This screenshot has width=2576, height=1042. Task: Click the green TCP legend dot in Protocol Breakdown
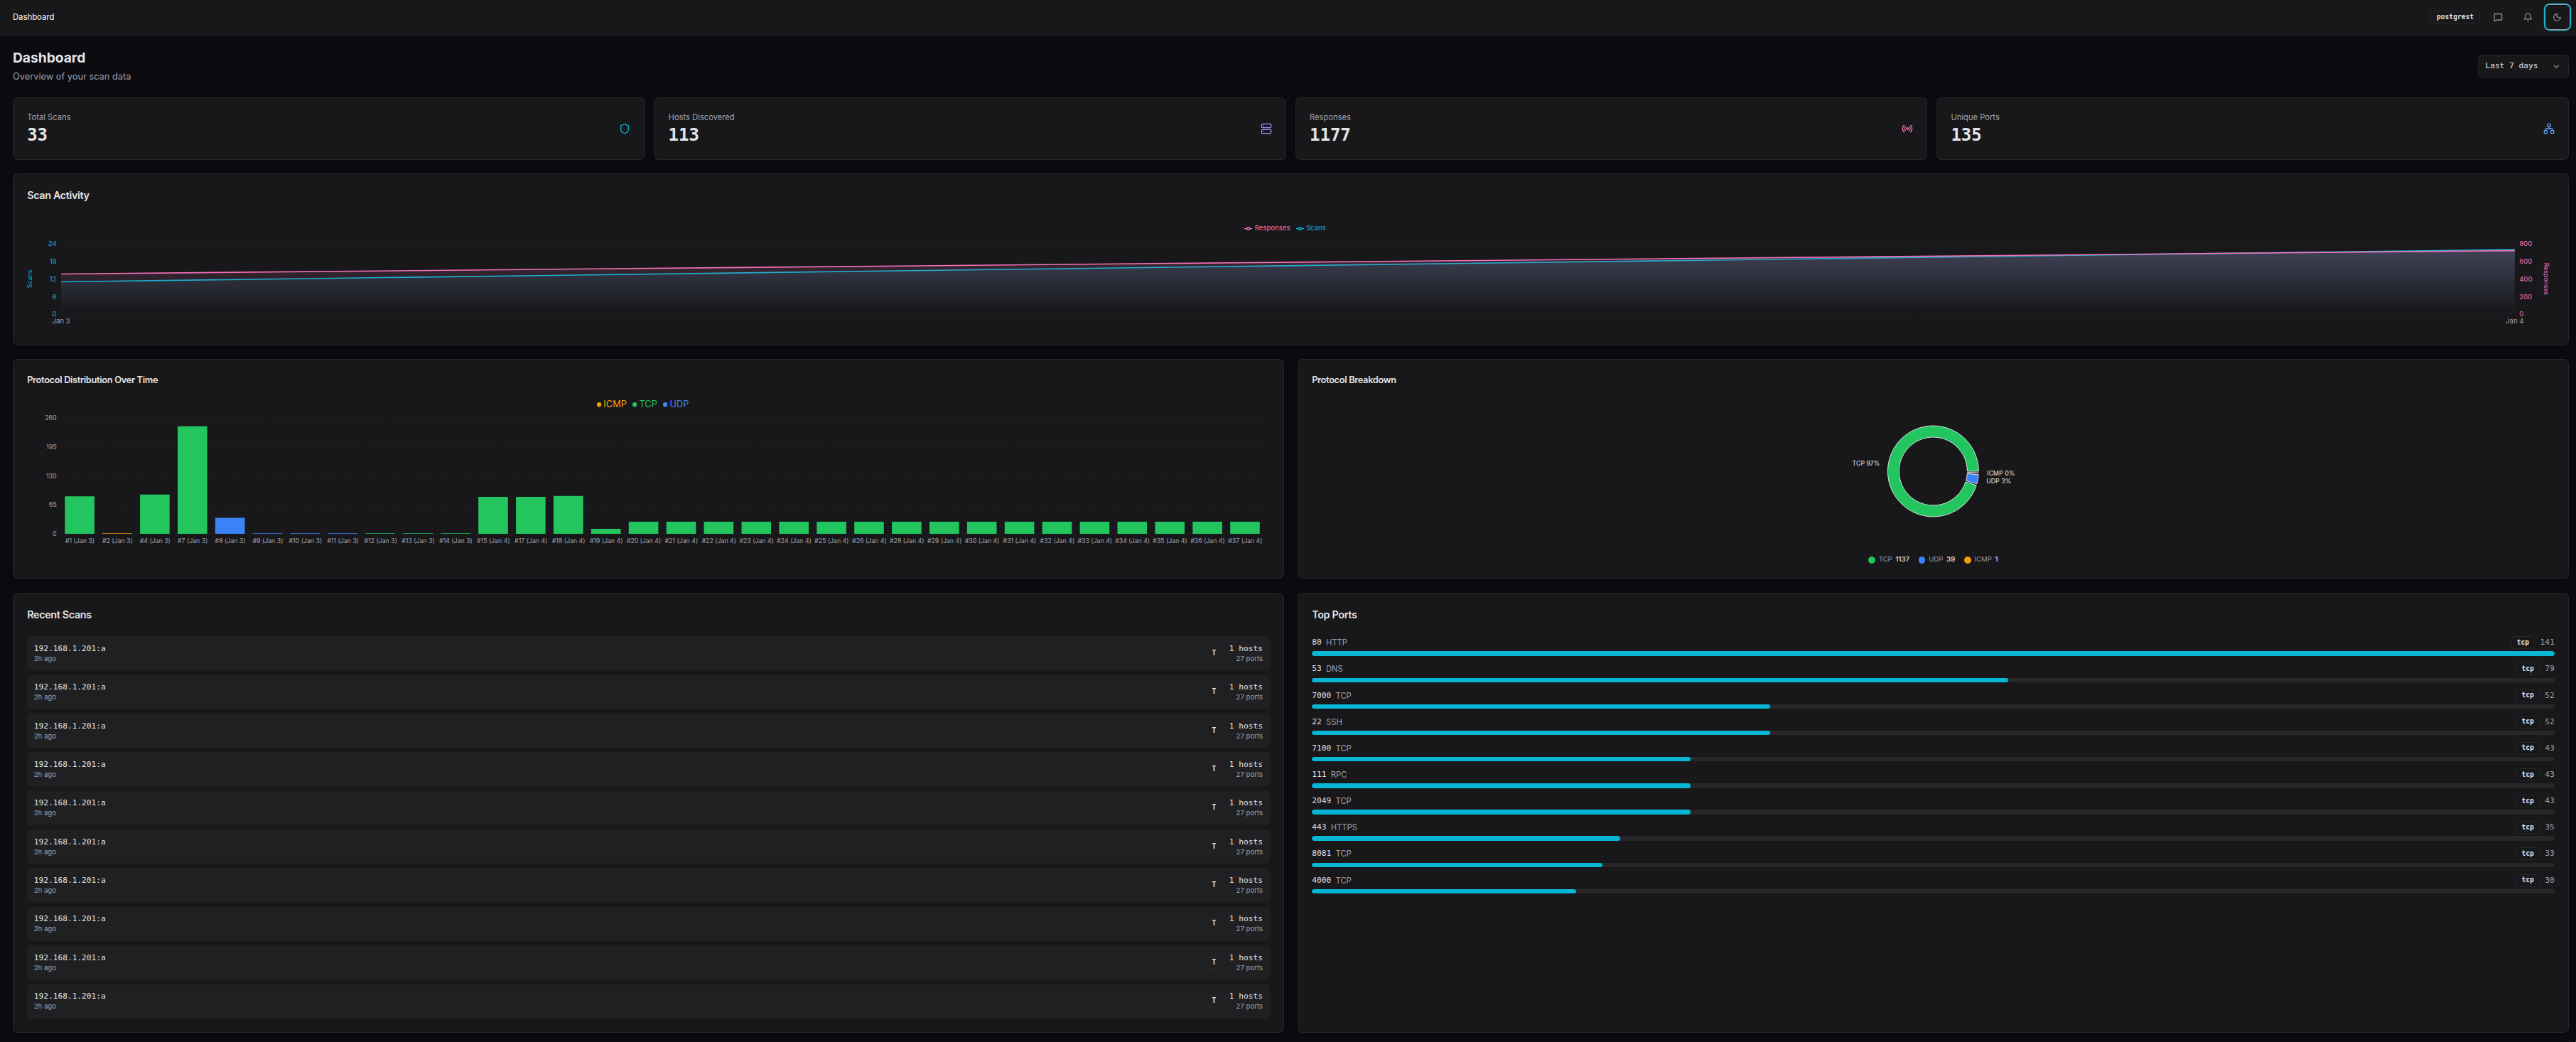click(1872, 559)
